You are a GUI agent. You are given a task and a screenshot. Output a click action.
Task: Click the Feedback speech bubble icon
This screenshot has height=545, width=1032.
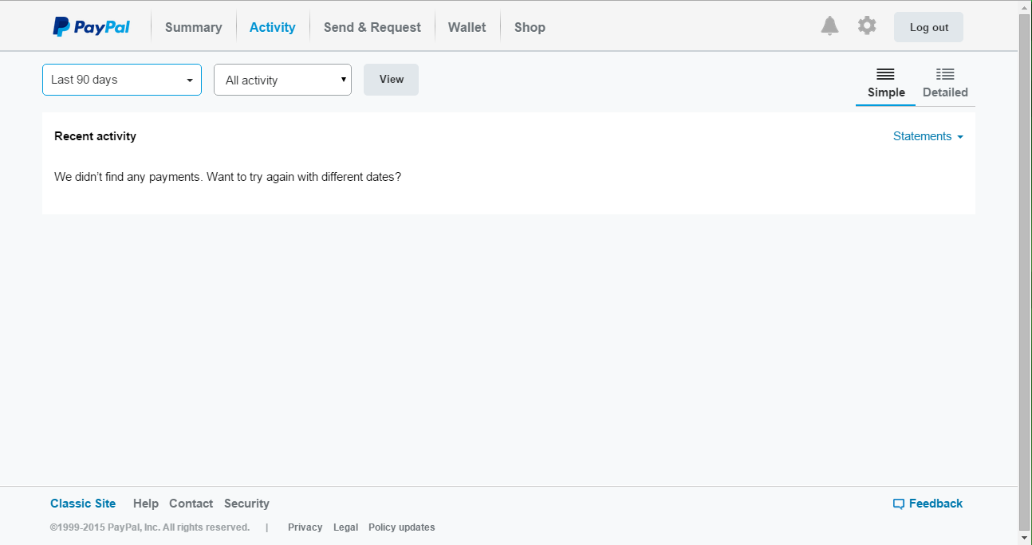coord(899,504)
